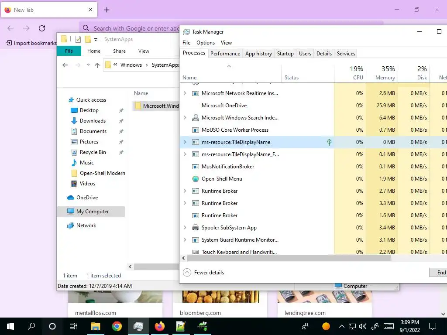Switch to the Services tab
The height and width of the screenshot is (335, 447).
346,54
